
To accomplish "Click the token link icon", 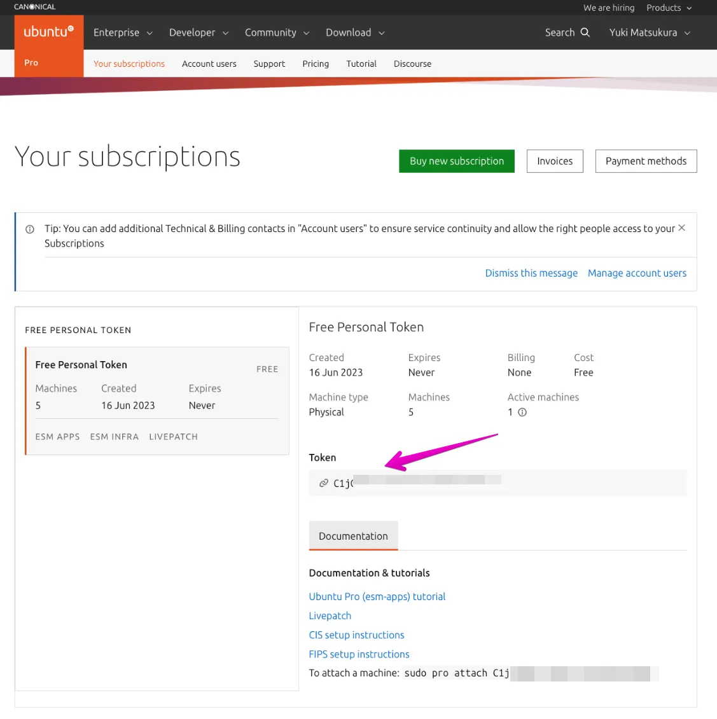I will tap(324, 483).
